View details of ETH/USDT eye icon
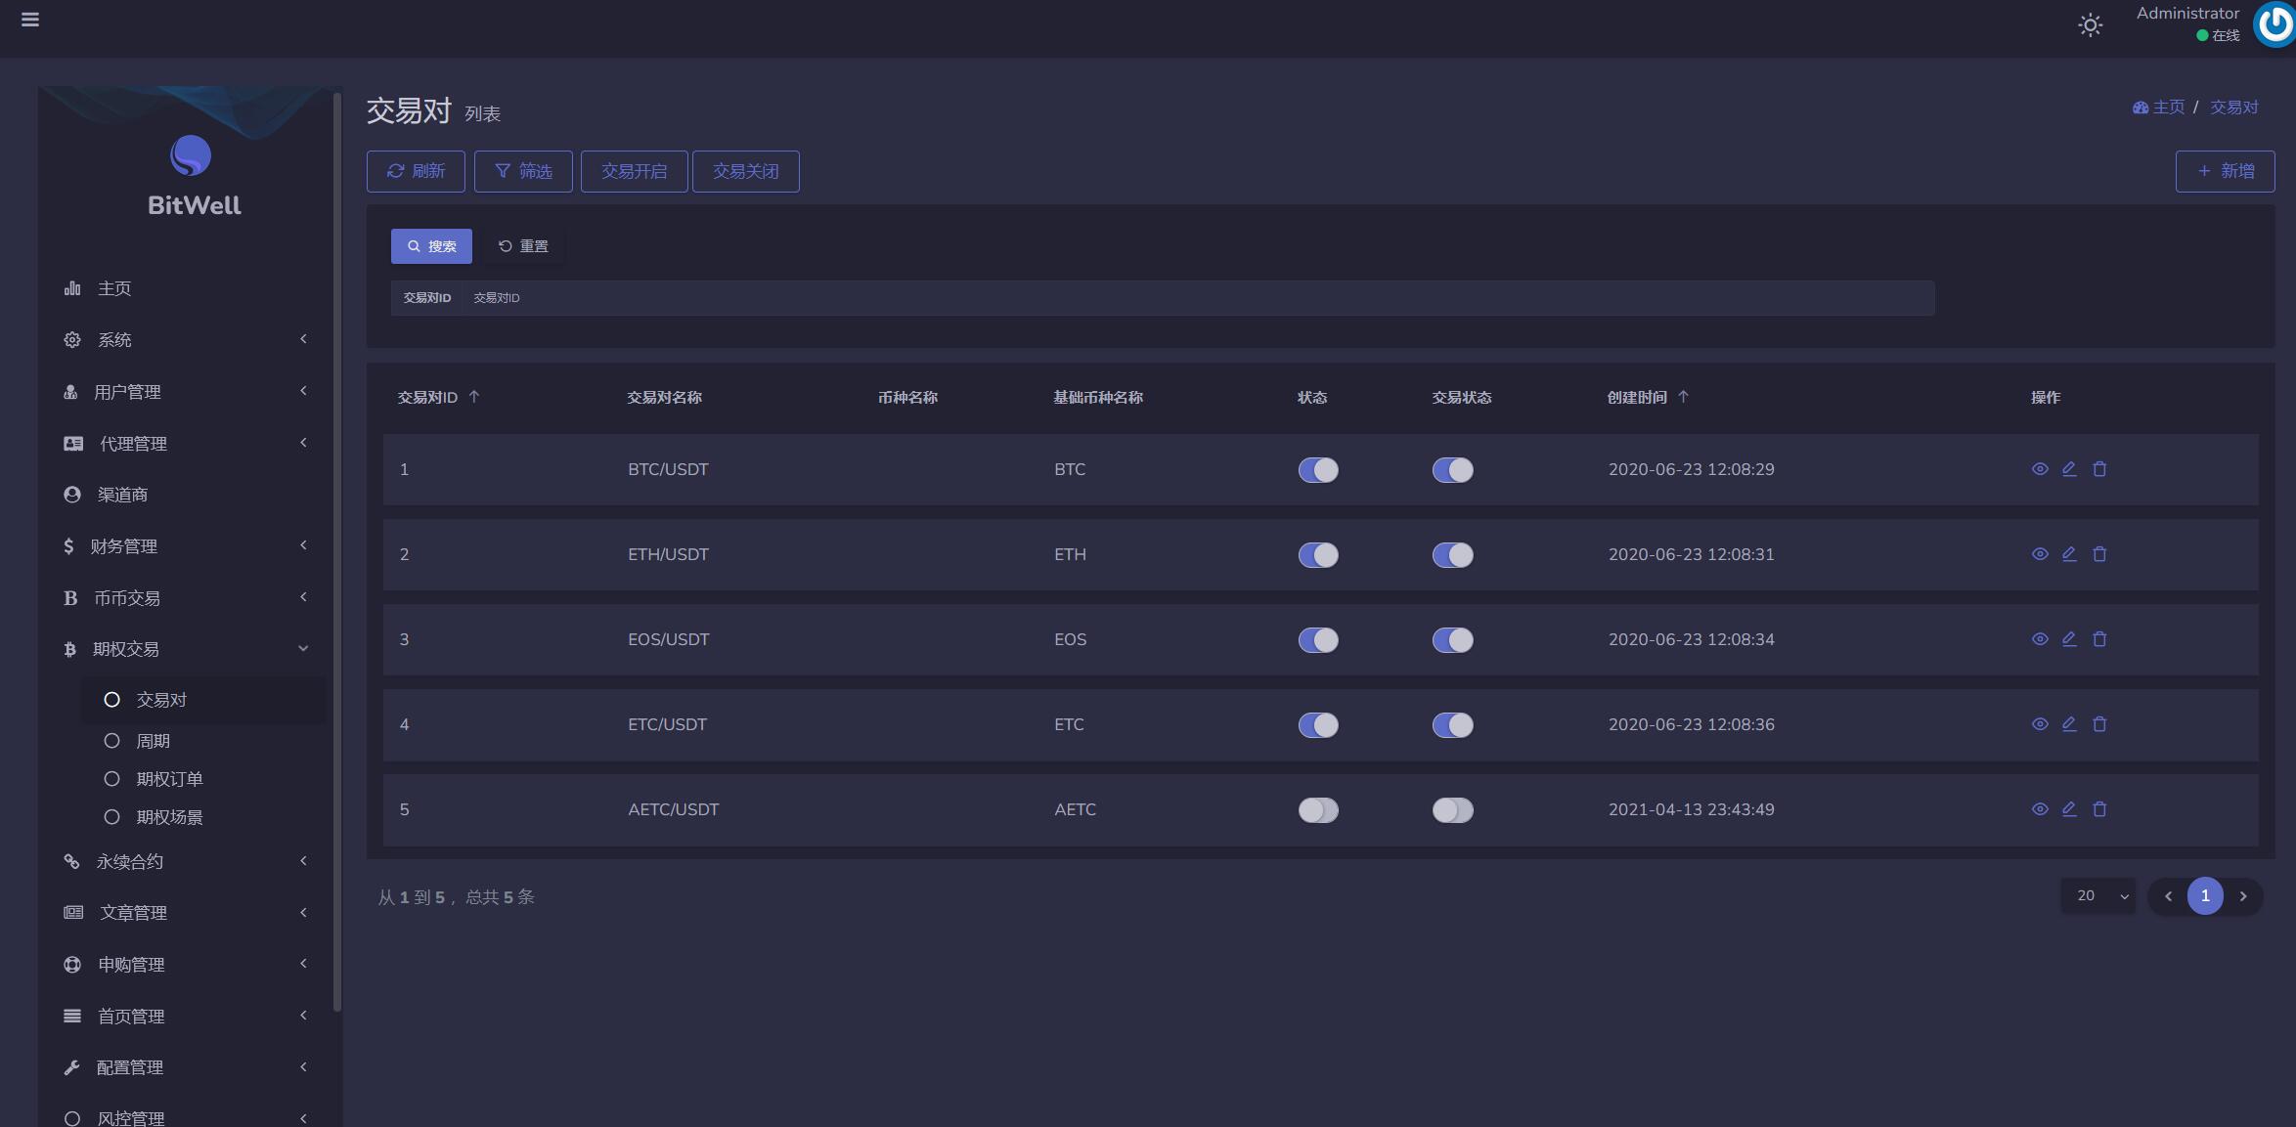 tap(2040, 554)
